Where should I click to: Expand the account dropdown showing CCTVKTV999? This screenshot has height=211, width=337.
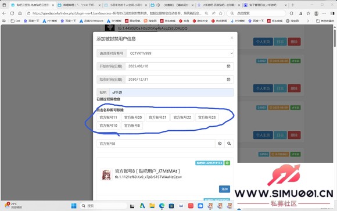180,53
